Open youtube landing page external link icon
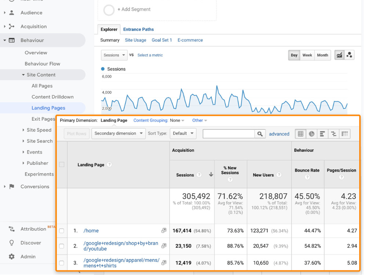Screen dimensions: 367x275 (x=164, y=246)
